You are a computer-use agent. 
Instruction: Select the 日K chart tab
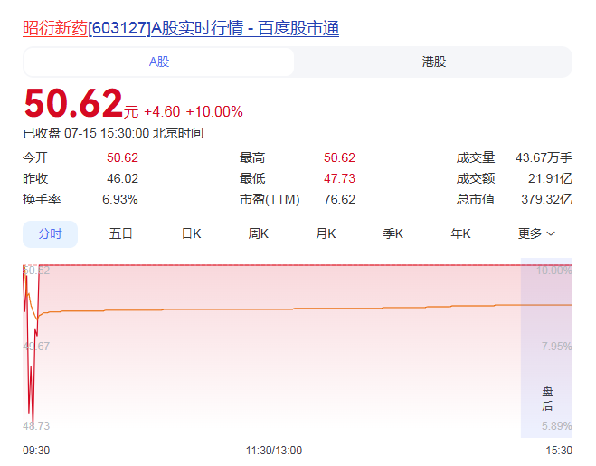(191, 233)
